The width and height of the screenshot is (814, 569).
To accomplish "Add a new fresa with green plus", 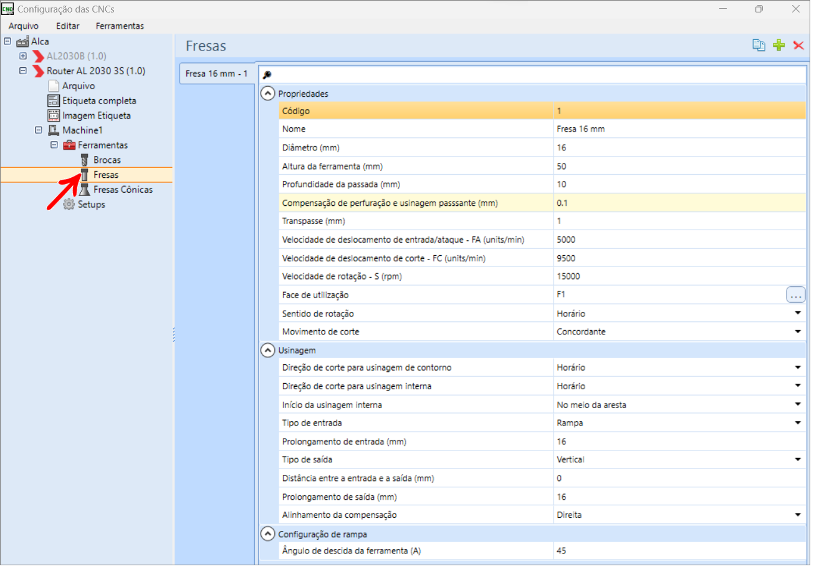I will (778, 45).
